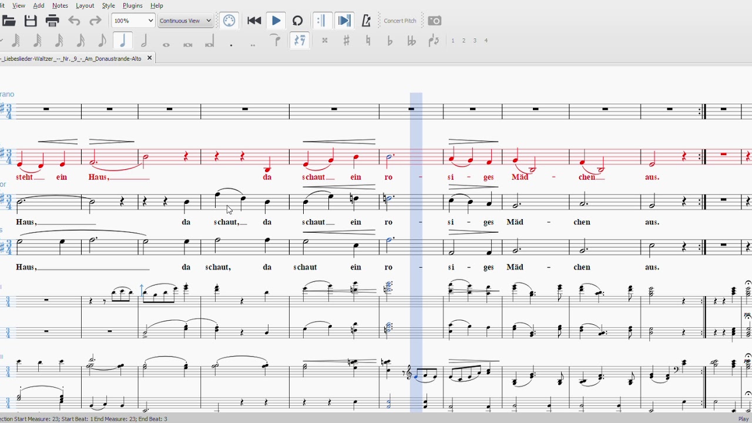Screen dimensions: 752x423
Task: Select voice 2
Action: pyautogui.click(x=464, y=41)
